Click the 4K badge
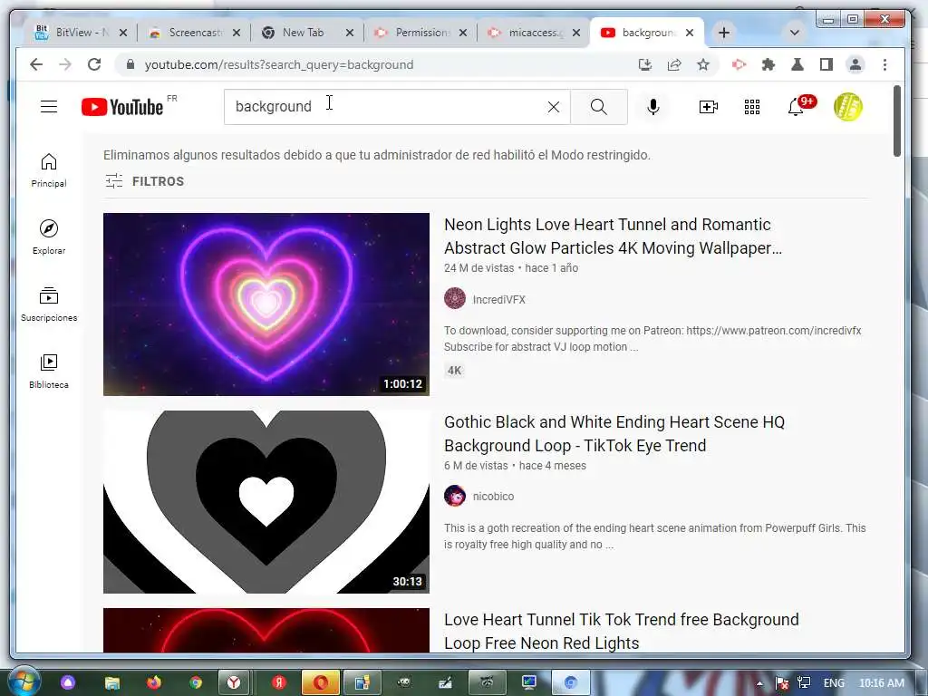Screen dimensions: 928x696 tap(455, 371)
